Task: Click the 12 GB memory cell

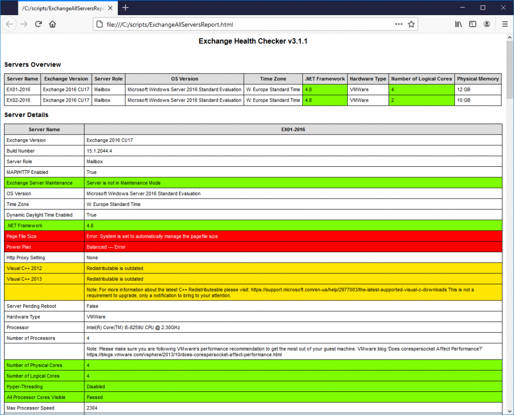Action: click(x=478, y=89)
